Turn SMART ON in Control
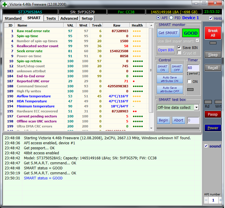 162,68
